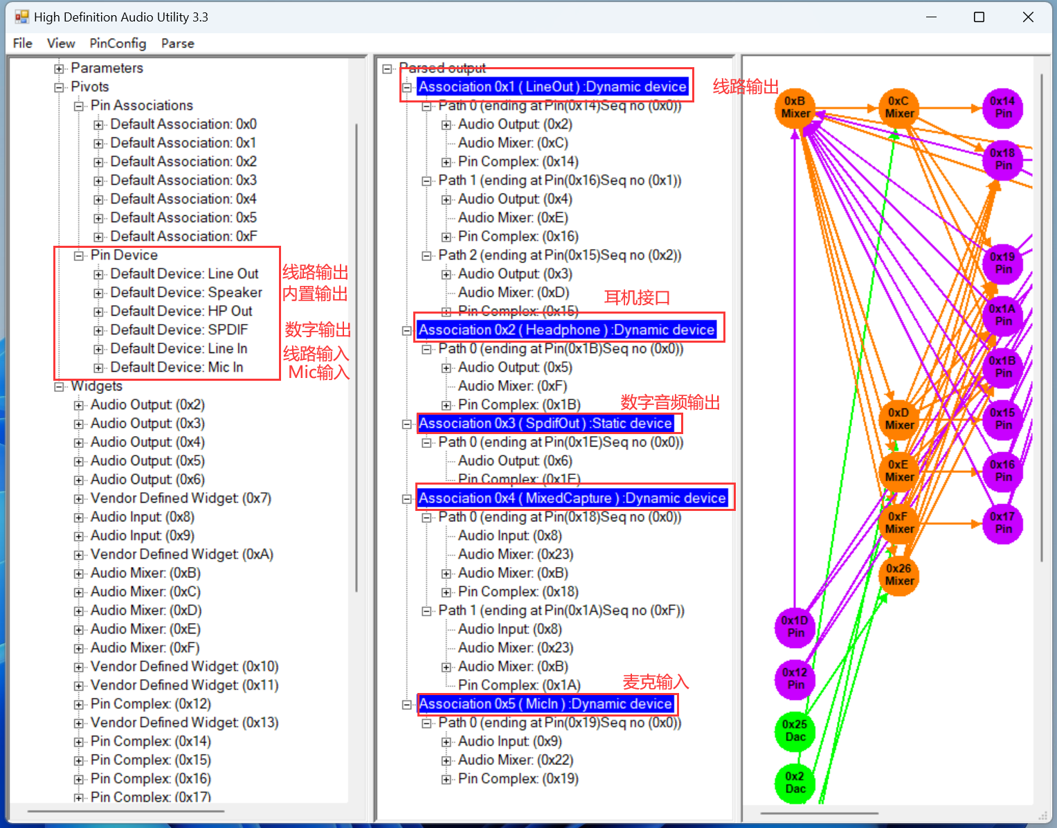1057x828 pixels.
Task: Select the green 0x25 Dac node
Action: pos(795,731)
